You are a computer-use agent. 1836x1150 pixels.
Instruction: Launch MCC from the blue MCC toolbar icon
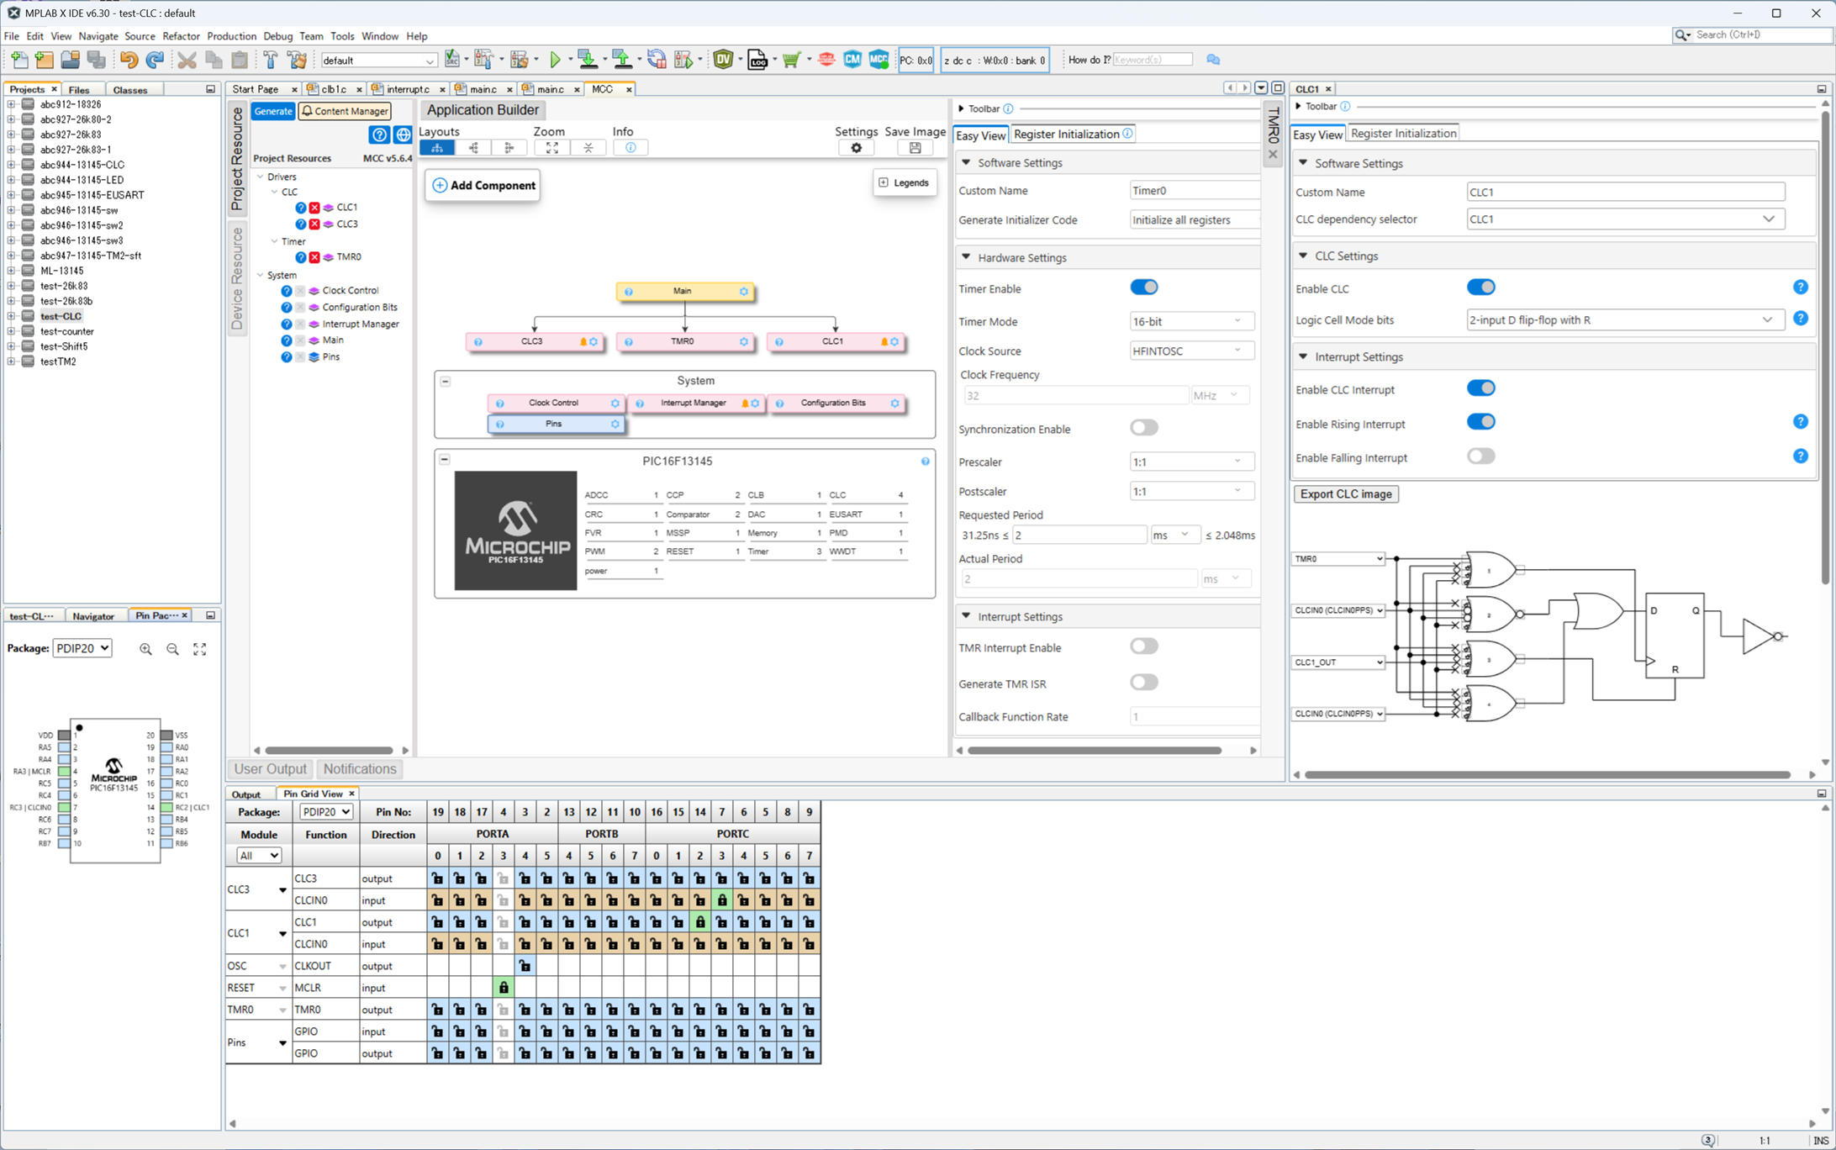pos(878,60)
